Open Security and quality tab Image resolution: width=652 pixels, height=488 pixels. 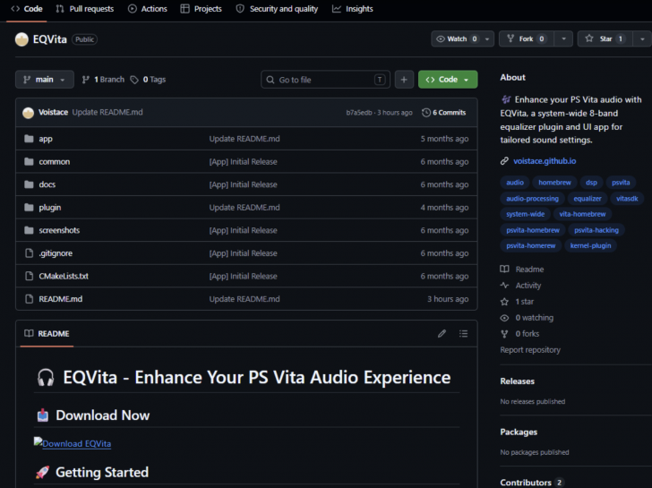tap(277, 9)
